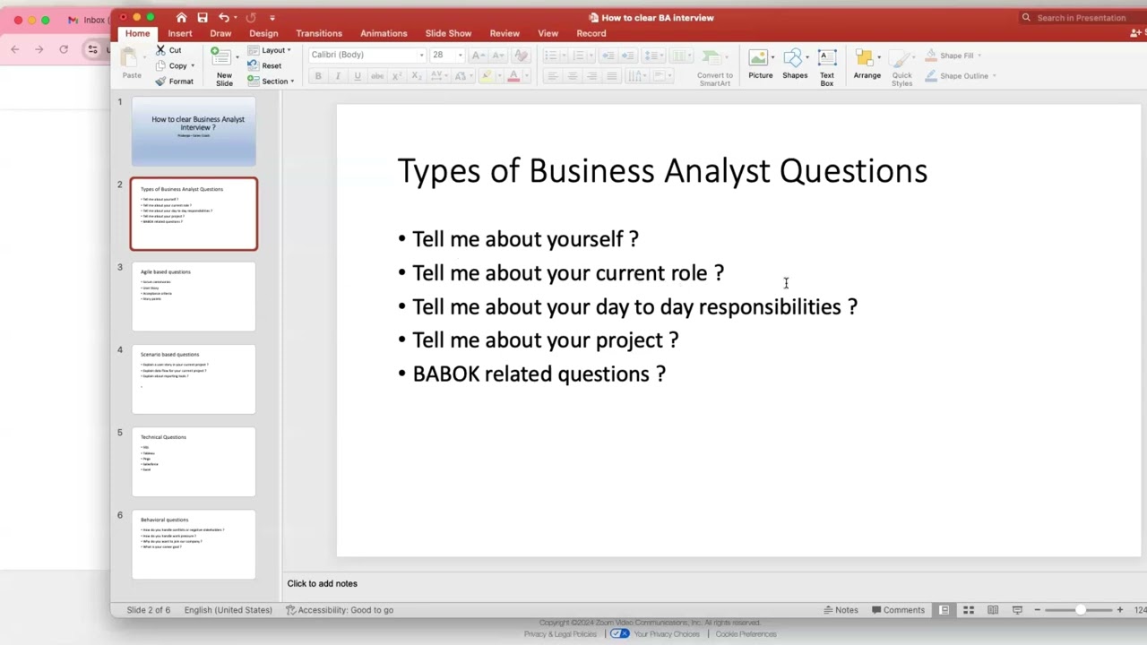Image resolution: width=1147 pixels, height=645 pixels.
Task: Select slide 3 Agile based questions thumbnail
Action: [x=194, y=297]
